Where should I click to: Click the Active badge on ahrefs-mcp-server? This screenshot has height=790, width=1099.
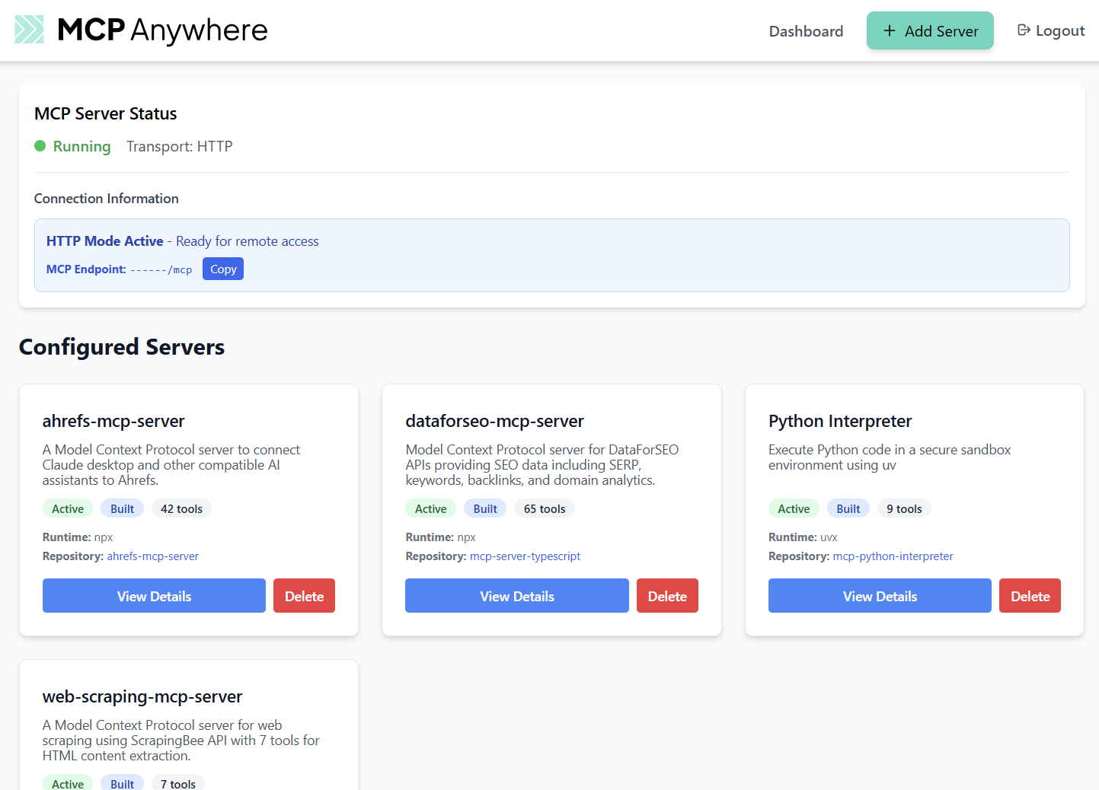pyautogui.click(x=68, y=508)
